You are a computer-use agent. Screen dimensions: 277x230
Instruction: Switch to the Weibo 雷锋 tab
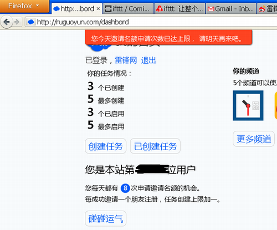click(267, 9)
